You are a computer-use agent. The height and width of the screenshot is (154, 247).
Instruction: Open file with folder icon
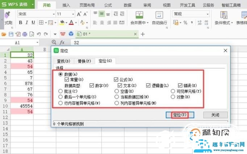coord(4,34)
